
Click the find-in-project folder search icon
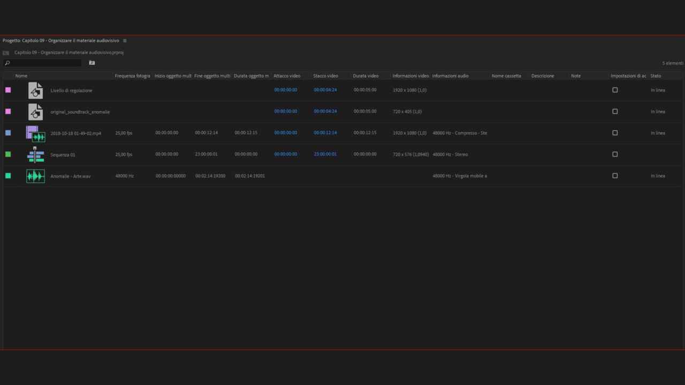(92, 63)
